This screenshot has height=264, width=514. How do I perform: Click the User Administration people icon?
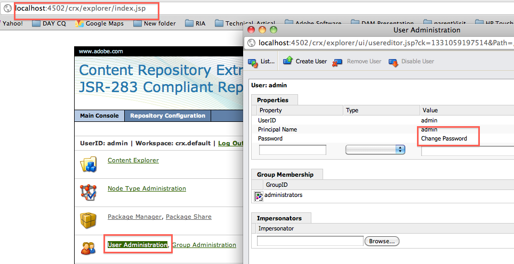point(89,248)
